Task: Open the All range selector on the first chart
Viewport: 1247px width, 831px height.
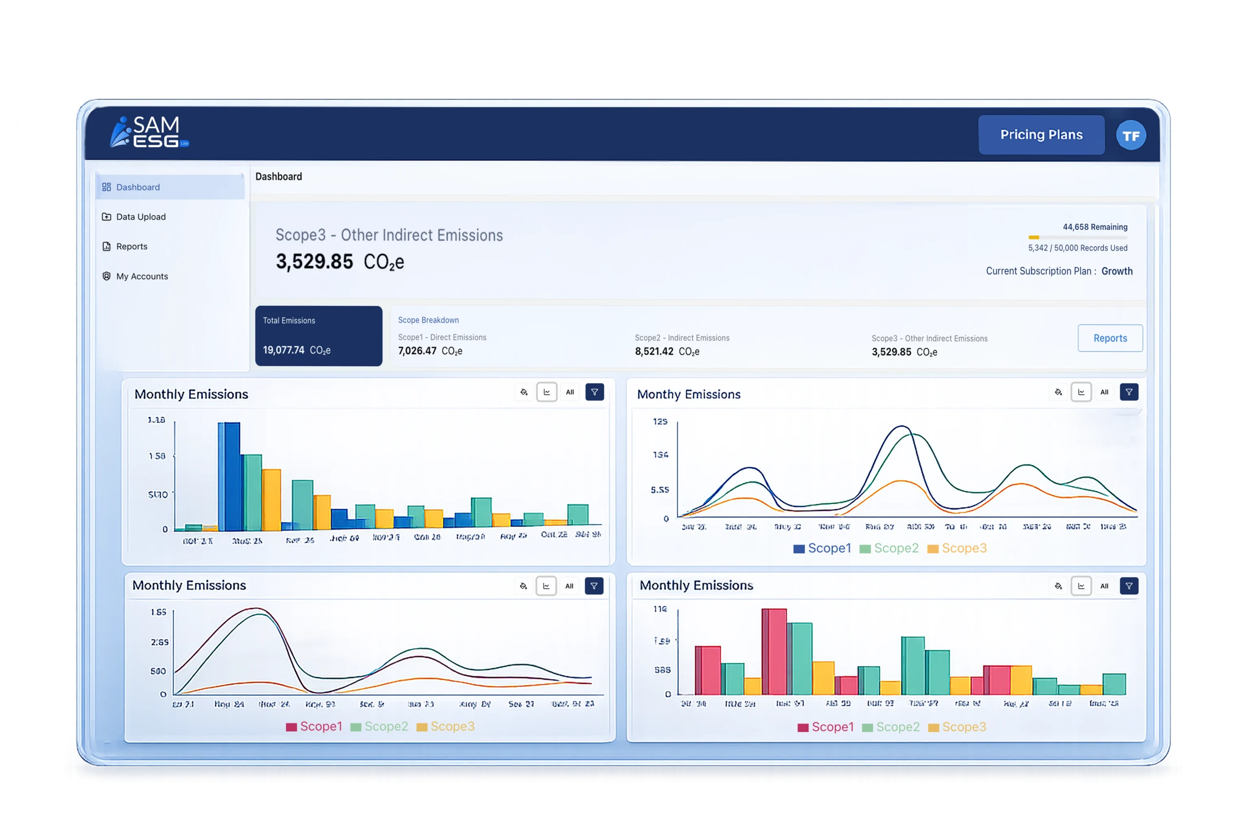Action: click(x=570, y=392)
